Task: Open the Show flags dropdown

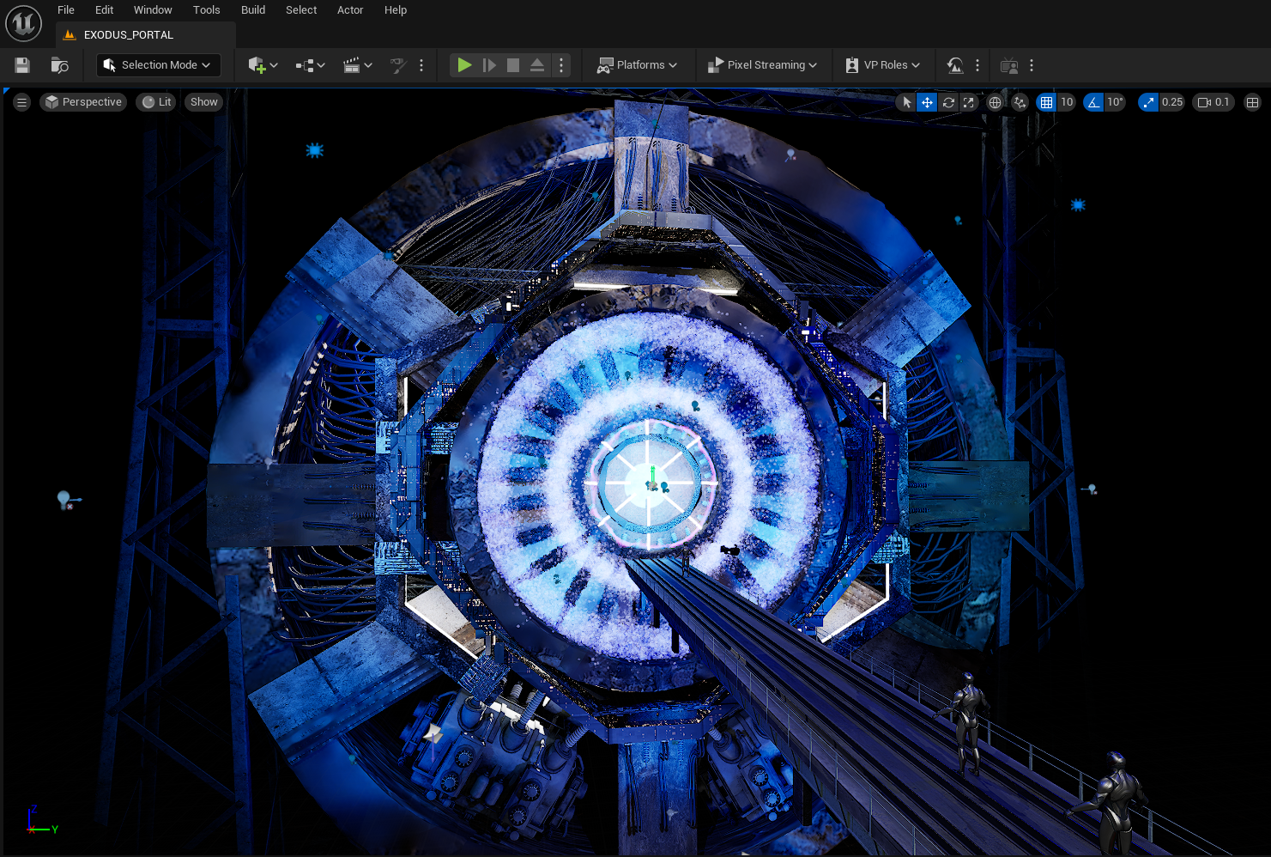Action: click(203, 101)
